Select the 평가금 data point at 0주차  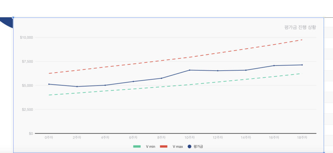coord(49,84)
